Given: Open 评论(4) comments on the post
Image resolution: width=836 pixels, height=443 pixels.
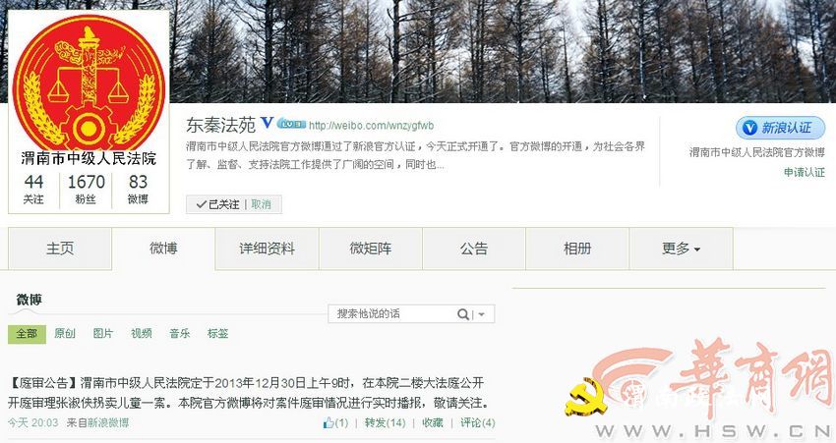Looking at the screenshot, I should pyautogui.click(x=478, y=422).
